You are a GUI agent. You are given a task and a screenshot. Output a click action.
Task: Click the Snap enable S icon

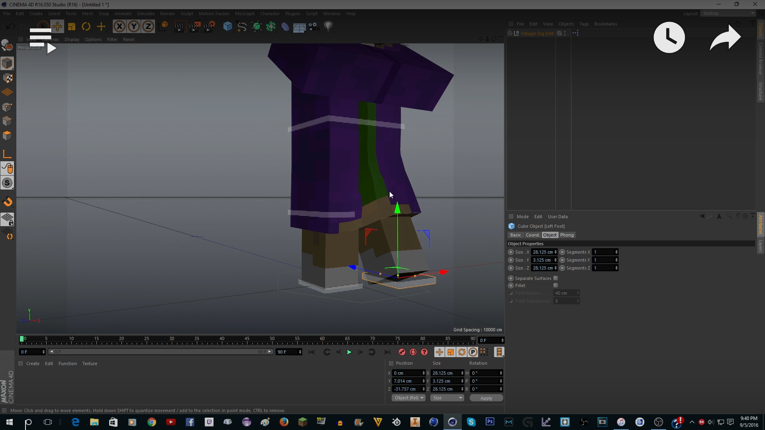7,183
